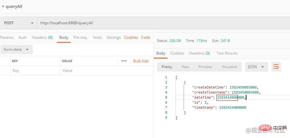Click the Code link
This screenshot has width=290, height=138.
(x=145, y=37)
